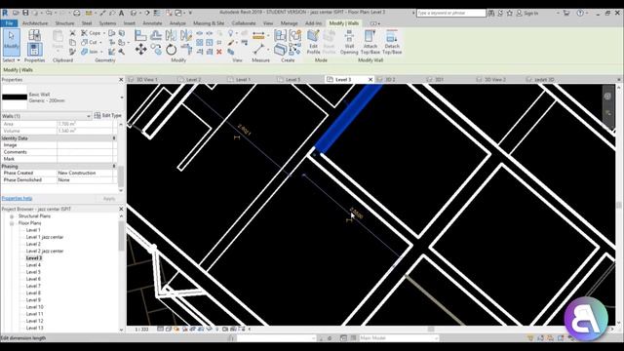Click the favorites star icon in title bar
This screenshot has height=351, width=624.
[509, 13]
